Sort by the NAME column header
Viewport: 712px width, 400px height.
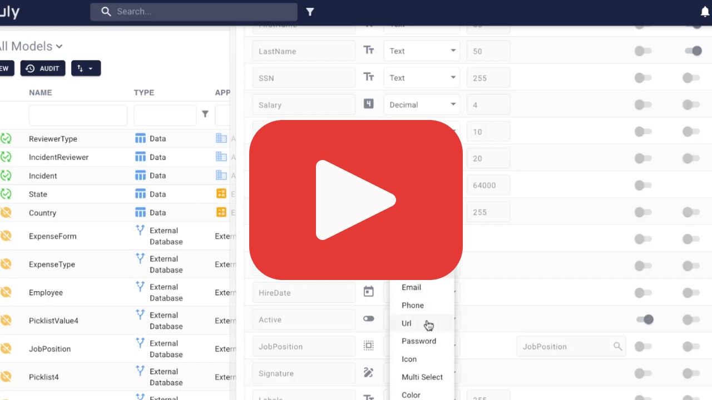click(41, 93)
